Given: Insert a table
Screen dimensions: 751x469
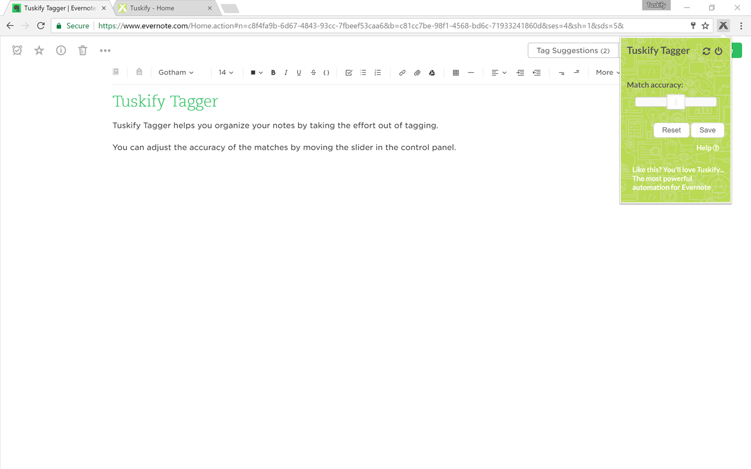Looking at the screenshot, I should [x=456, y=73].
